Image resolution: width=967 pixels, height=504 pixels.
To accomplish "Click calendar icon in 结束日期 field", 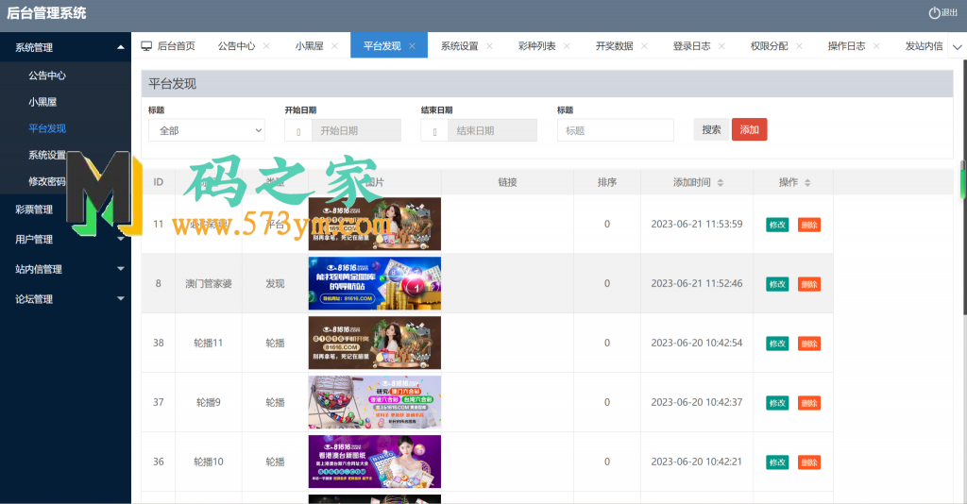I will (x=434, y=131).
